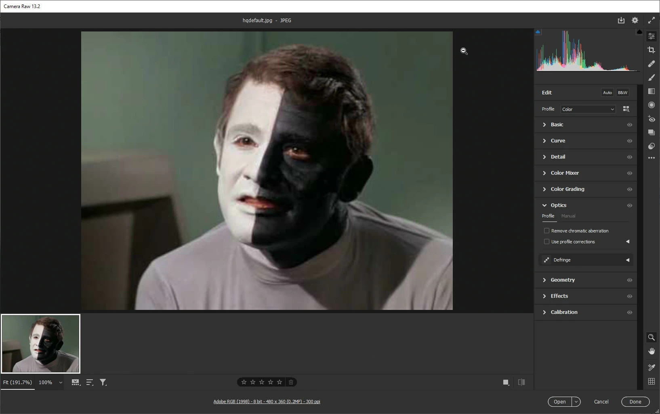The height and width of the screenshot is (414, 660).
Task: Toggle visibility of Color Mixer edits
Action: [x=629, y=173]
